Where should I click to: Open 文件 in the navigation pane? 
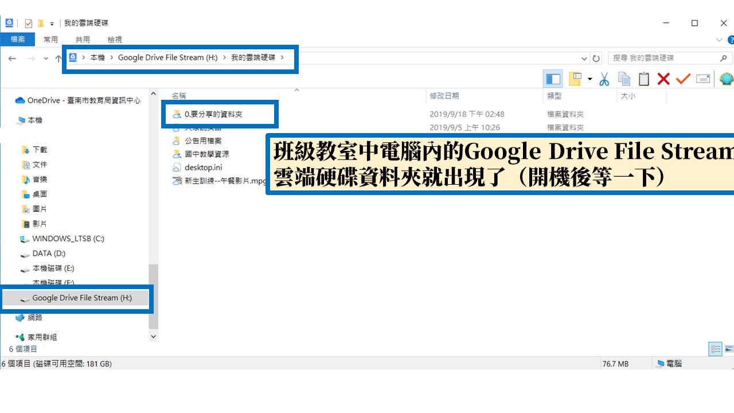pyautogui.click(x=34, y=165)
